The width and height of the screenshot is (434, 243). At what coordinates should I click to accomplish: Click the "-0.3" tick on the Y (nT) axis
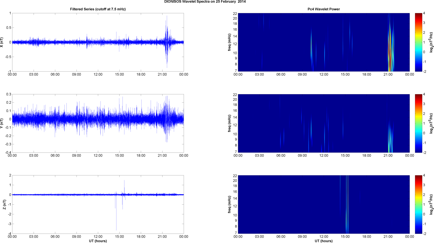[8, 144]
